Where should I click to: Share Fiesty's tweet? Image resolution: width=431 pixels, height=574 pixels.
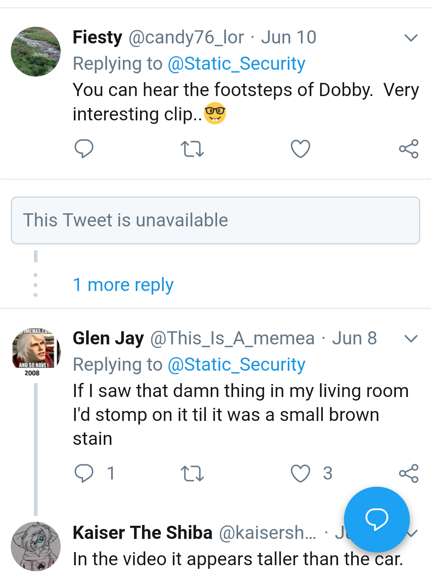409,149
